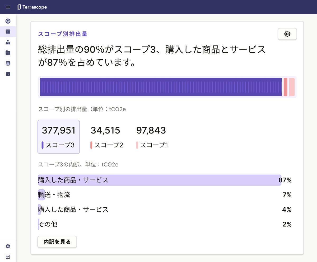The width and height of the screenshot is (317, 262).
Task: Click the スコープ別排出量 heading
Action: [x=63, y=34]
